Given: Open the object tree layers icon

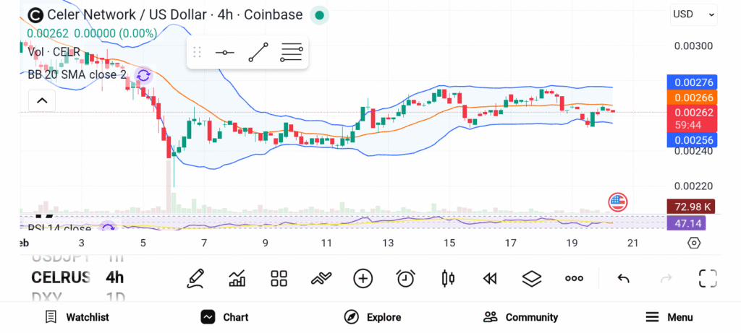Looking at the screenshot, I should point(532,278).
